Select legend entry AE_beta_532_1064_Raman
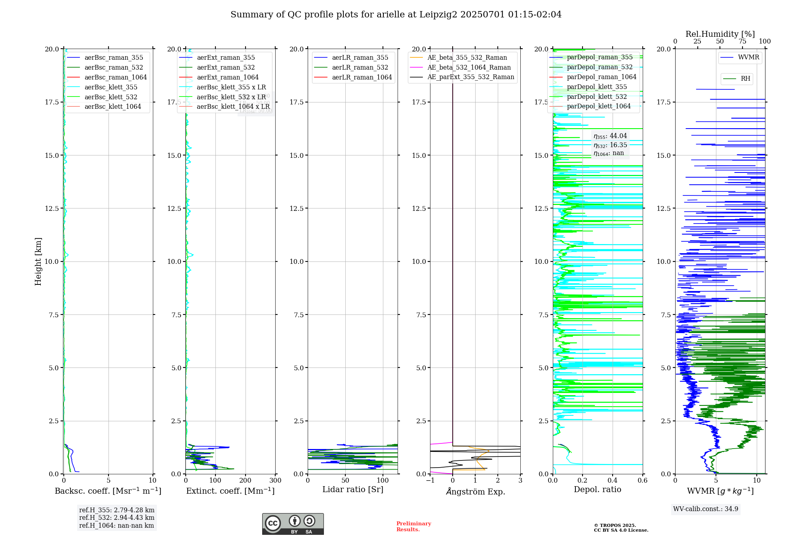Image resolution: width=792 pixels, height=538 pixels. point(469,68)
